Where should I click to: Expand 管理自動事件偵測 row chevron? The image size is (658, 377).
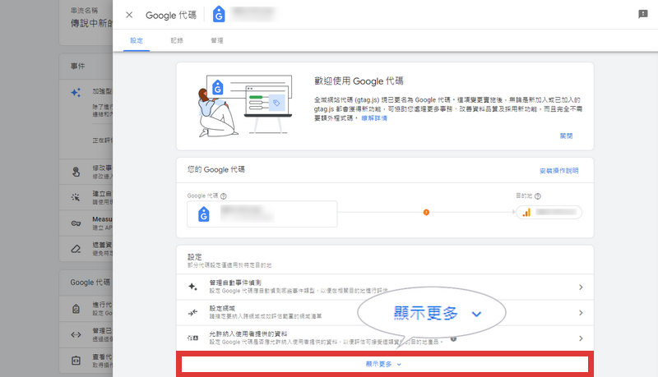[x=581, y=287]
